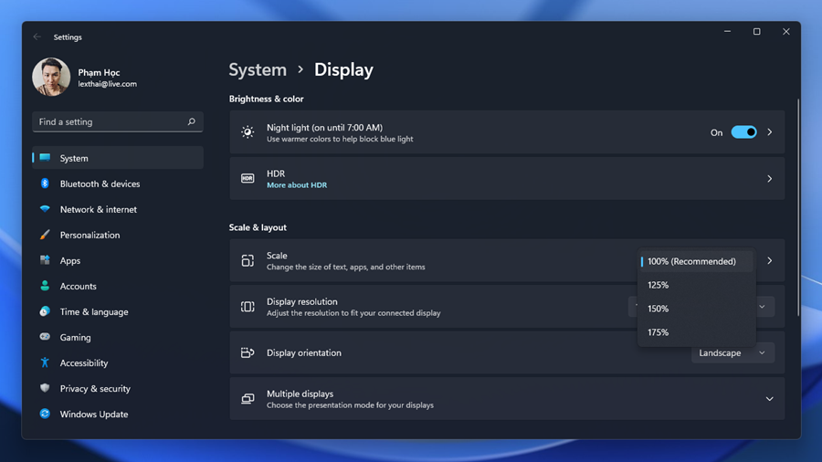This screenshot has width=822, height=462.
Task: Open Night light settings chevron
Action: click(770, 132)
